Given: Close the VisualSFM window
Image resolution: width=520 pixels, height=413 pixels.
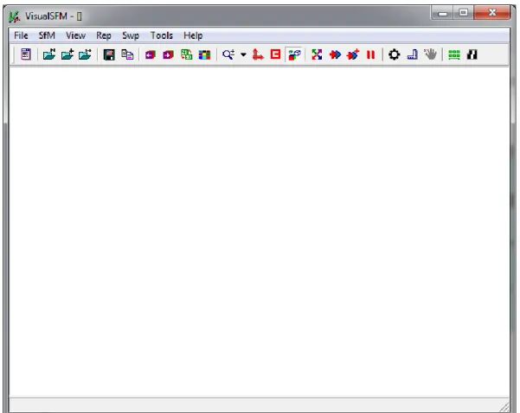Looking at the screenshot, I should coord(492,13).
